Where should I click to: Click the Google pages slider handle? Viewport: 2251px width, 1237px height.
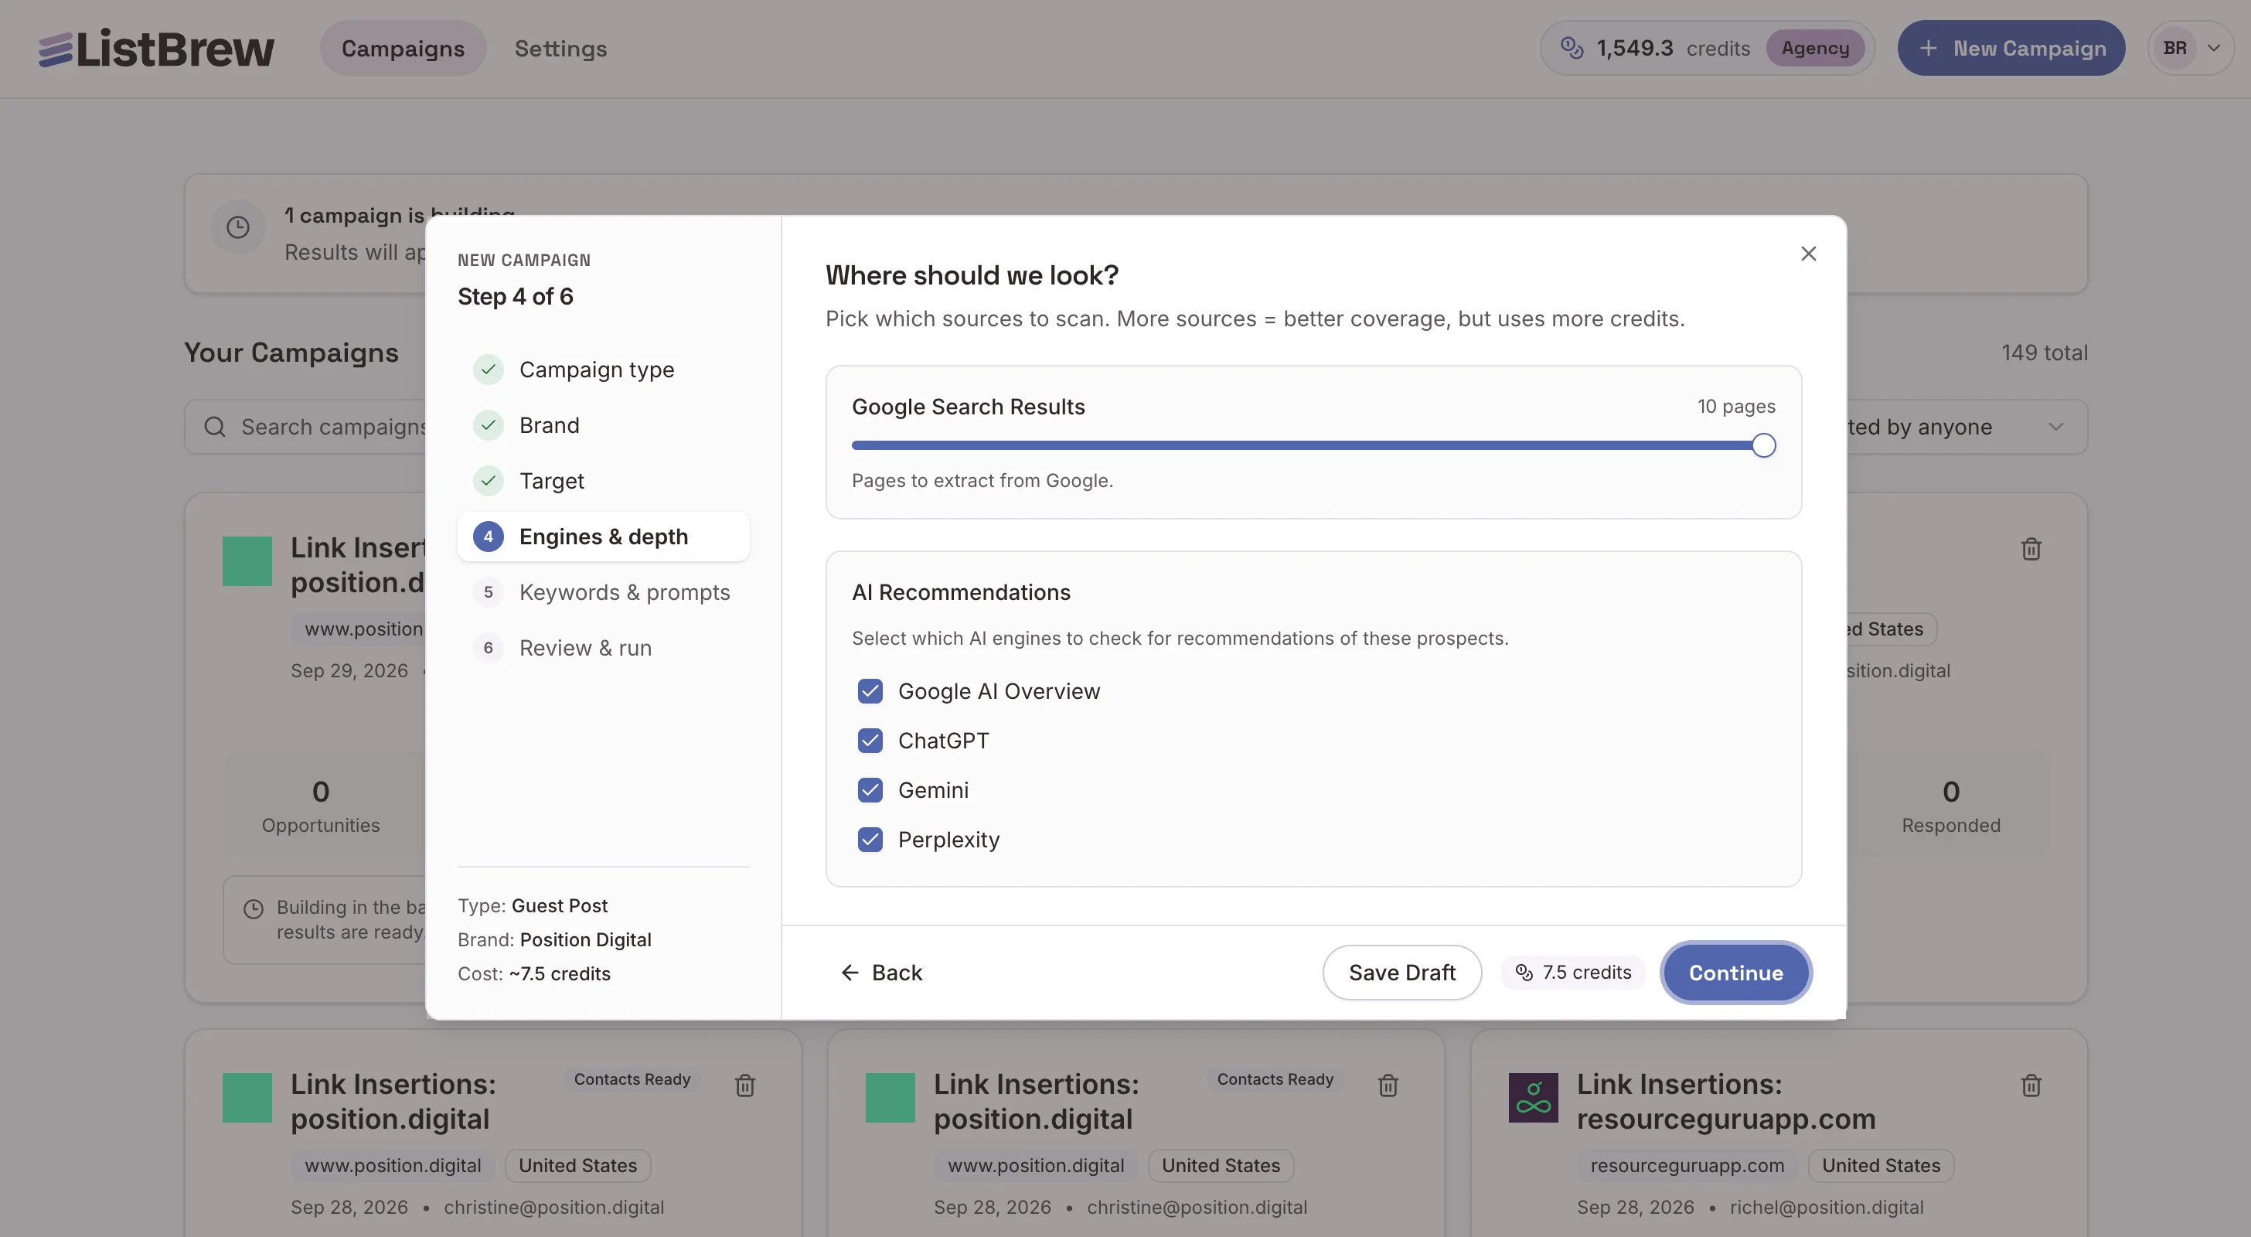point(1763,446)
